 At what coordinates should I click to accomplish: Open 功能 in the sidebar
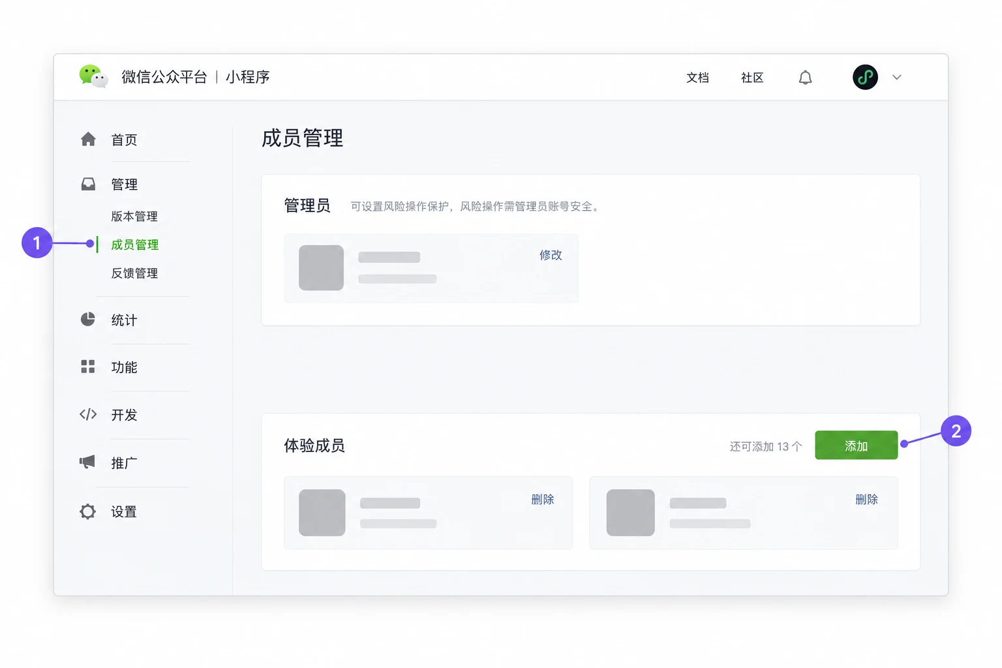[x=124, y=367]
